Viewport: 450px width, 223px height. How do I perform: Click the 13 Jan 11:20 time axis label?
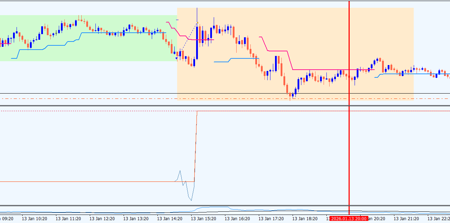click(68, 218)
